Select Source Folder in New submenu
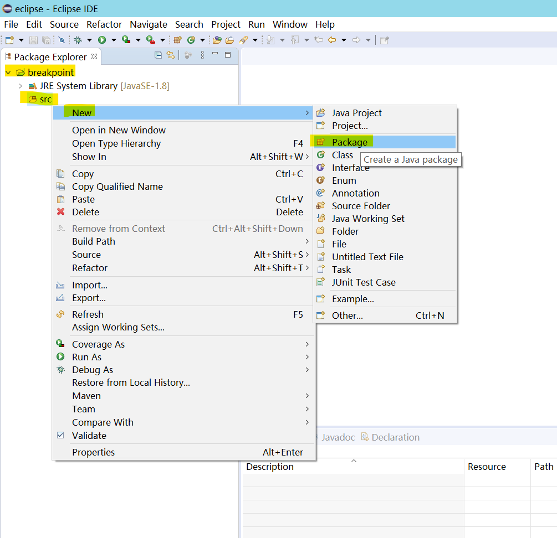Screen dimensions: 557x538 [x=385, y=206]
